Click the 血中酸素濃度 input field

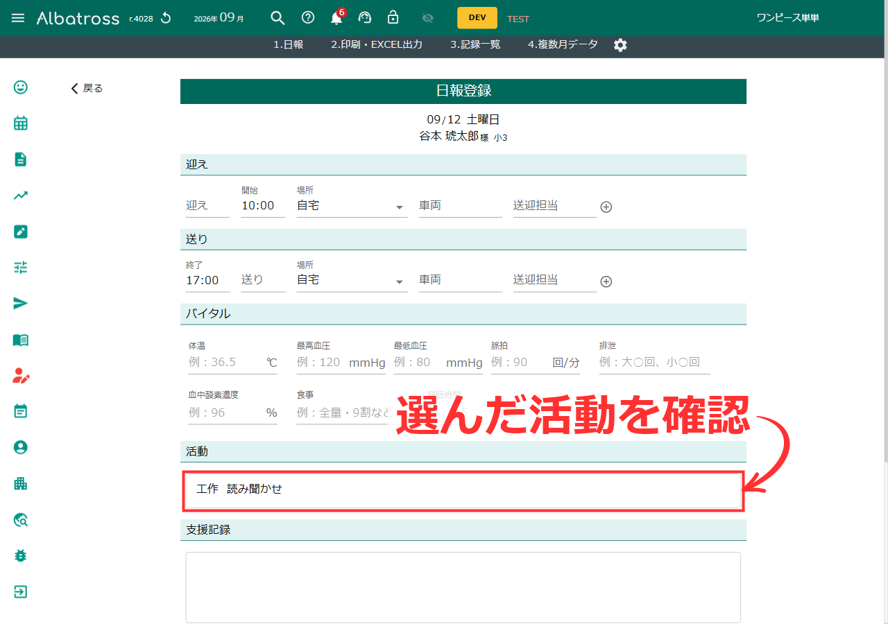pos(233,413)
